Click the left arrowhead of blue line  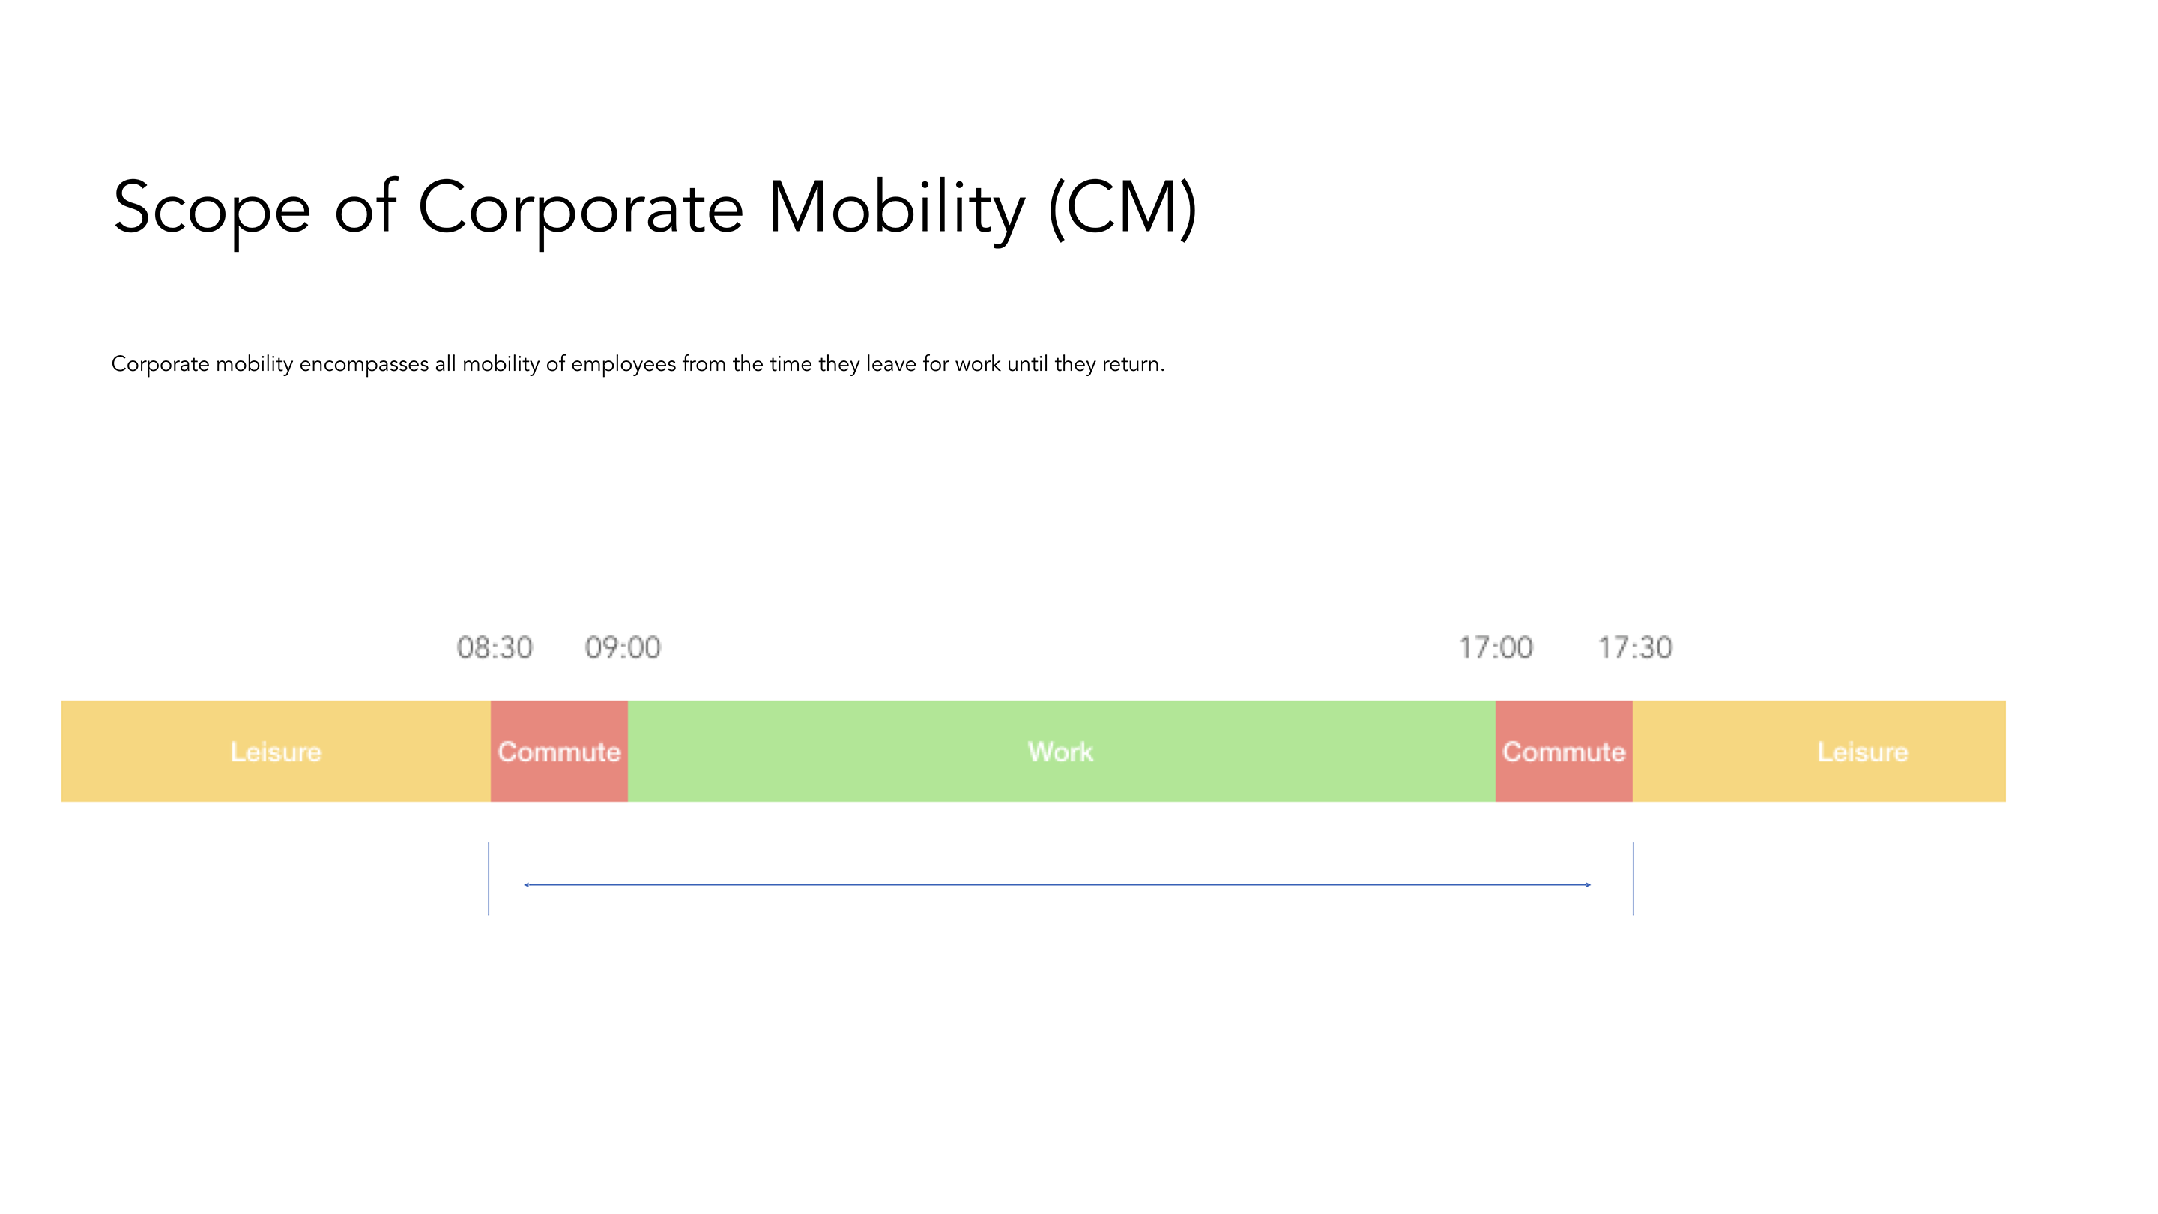pyautogui.click(x=527, y=884)
